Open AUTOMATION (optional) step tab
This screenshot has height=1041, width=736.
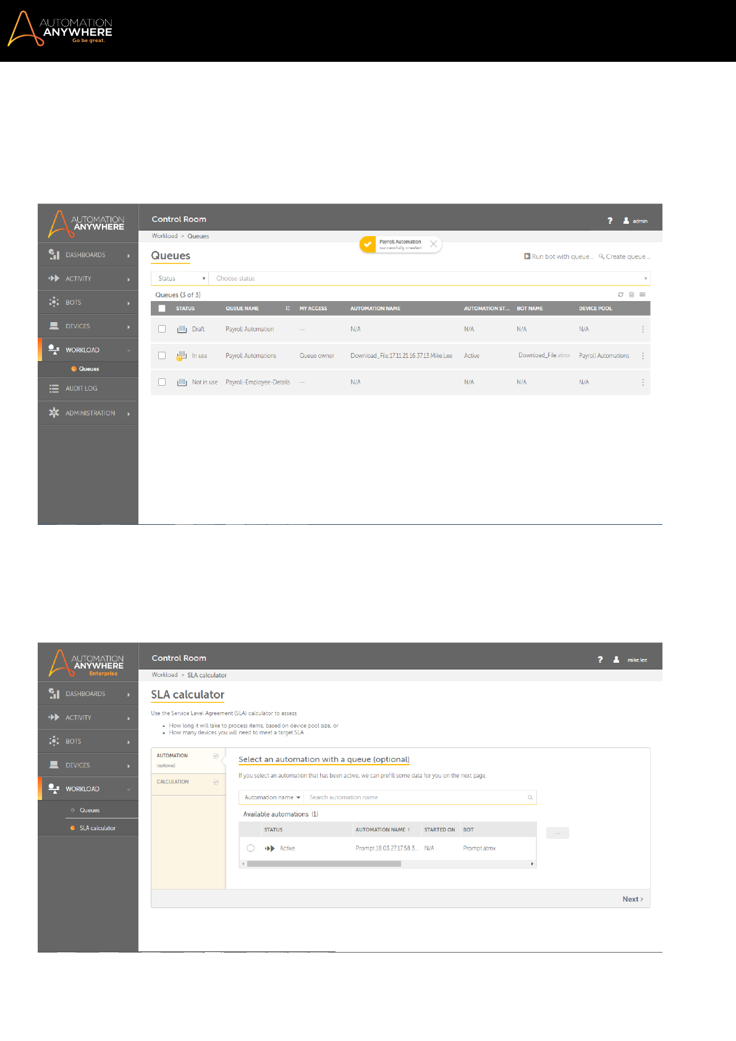188,760
